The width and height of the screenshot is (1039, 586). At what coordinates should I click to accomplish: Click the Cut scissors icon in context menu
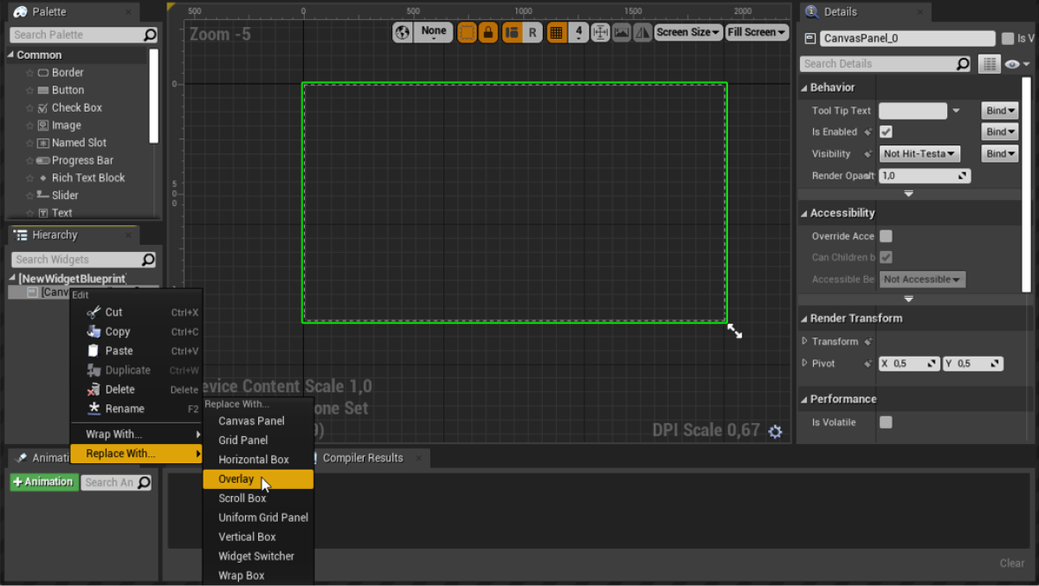[x=94, y=312]
